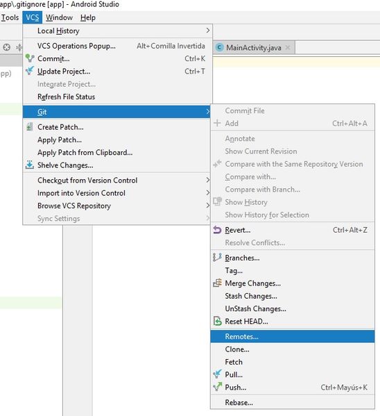Switch to MainActivity.java tab

(253, 48)
